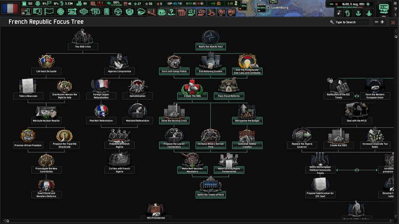399x224 pixels.
Task: Click the vertical scrollbar handle
Action: point(396,37)
